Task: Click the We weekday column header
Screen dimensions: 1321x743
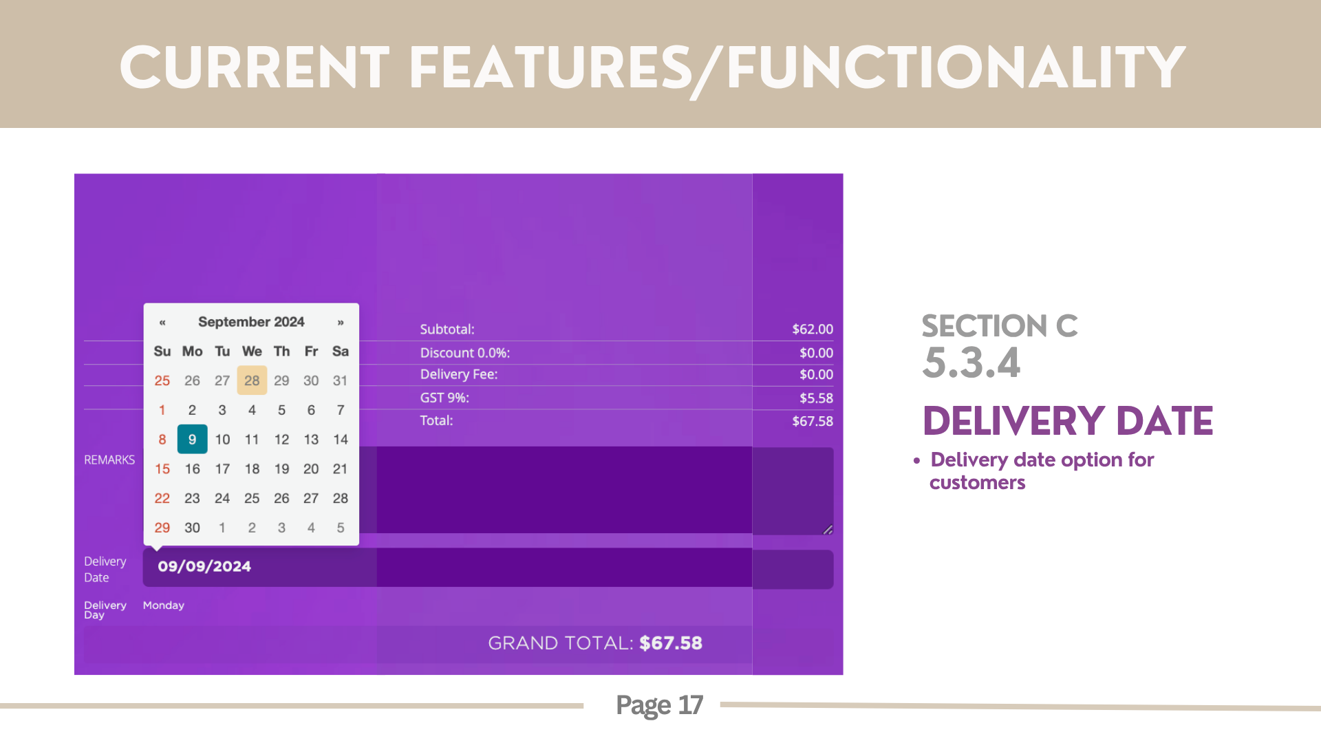Action: [252, 351]
